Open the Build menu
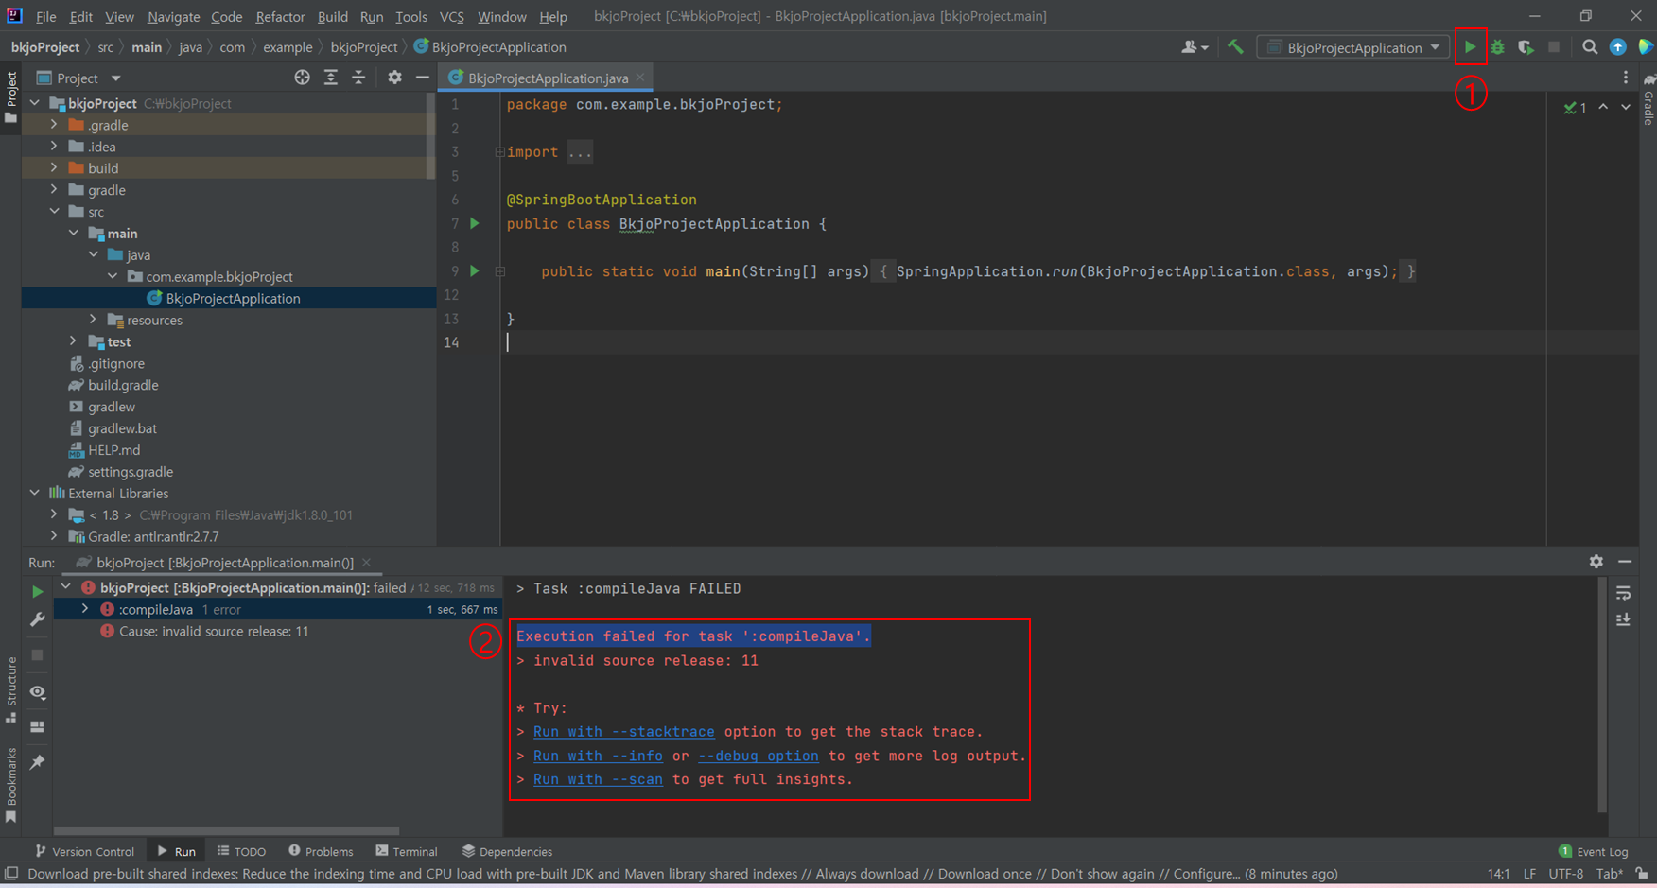The height and width of the screenshot is (888, 1657). (333, 16)
